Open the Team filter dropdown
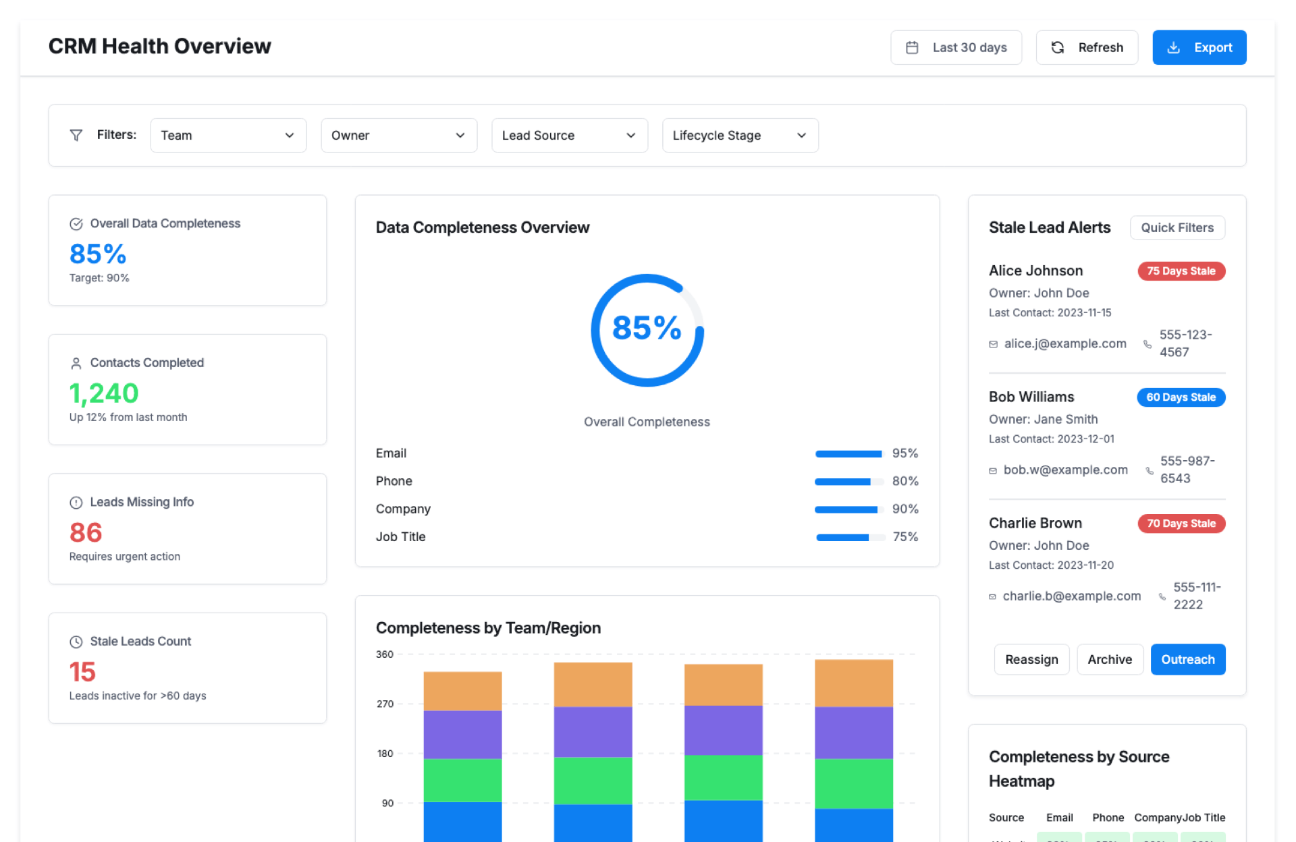Image resolution: width=1296 pixels, height=842 pixels. click(228, 136)
